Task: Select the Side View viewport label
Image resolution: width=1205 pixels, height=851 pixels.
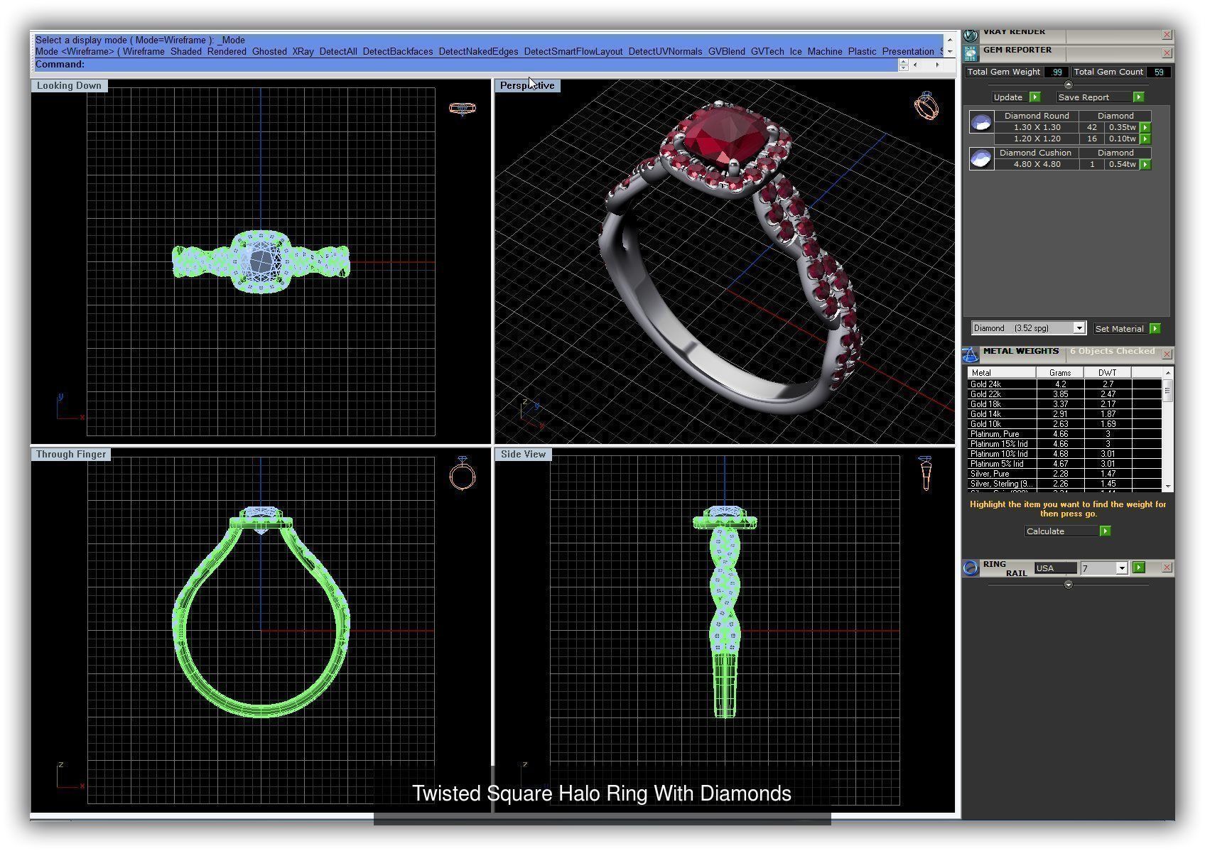Action: pos(523,455)
